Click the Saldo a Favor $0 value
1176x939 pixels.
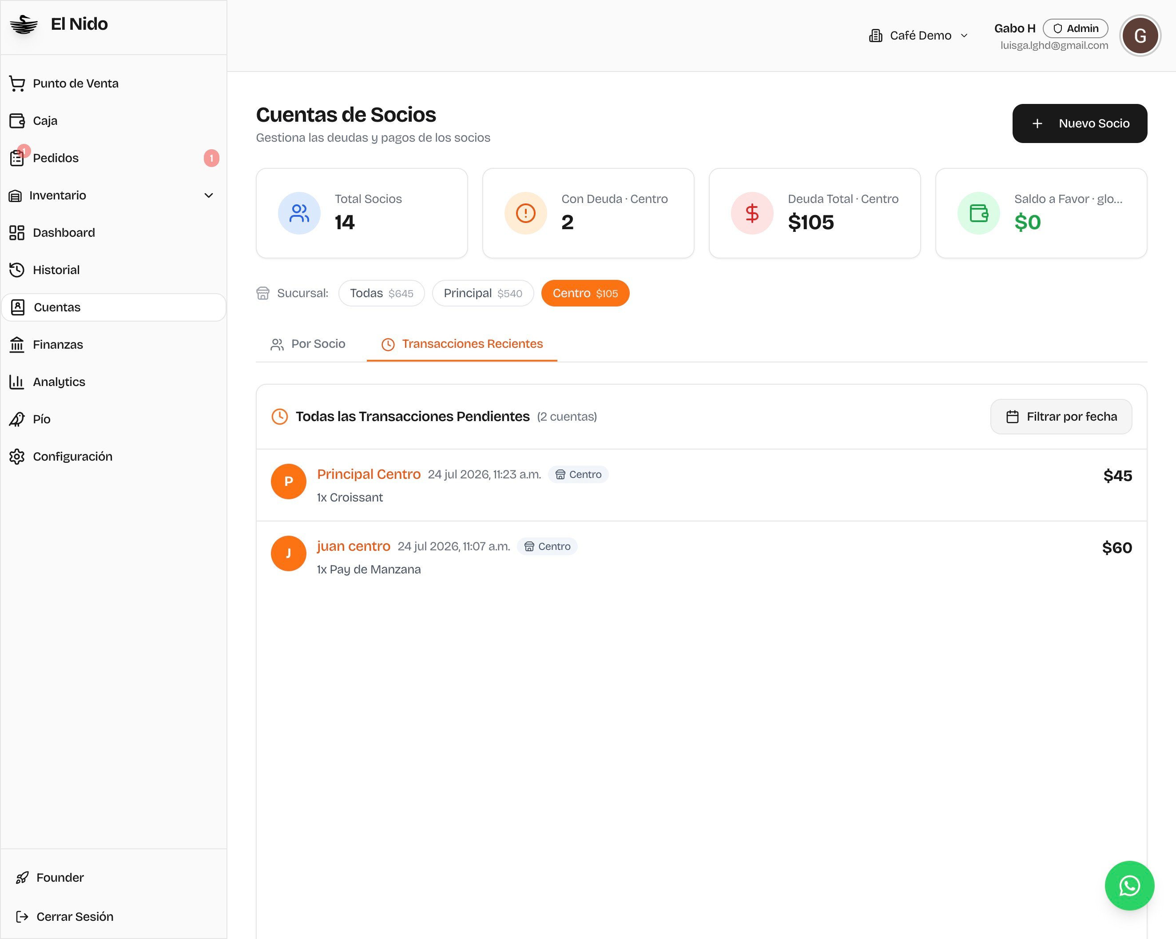coord(1028,223)
